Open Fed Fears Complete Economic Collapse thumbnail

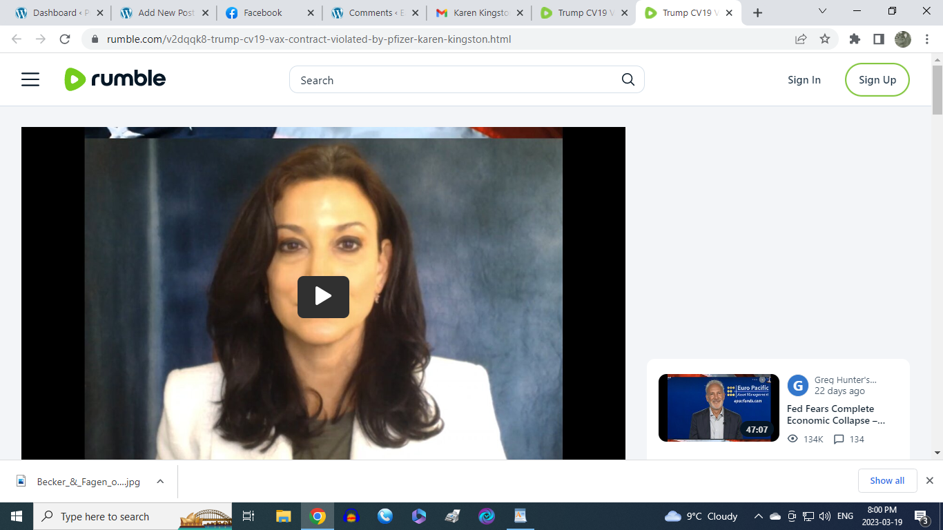(x=719, y=408)
